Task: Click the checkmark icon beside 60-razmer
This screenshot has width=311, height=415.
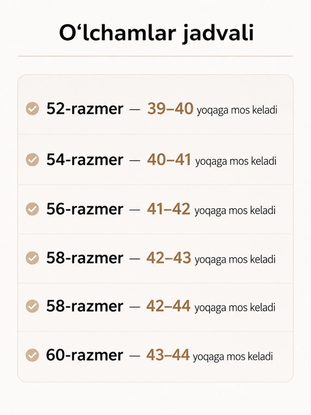Action: [x=32, y=355]
